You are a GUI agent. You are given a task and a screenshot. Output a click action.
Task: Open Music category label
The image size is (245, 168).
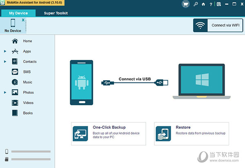(x=27, y=82)
